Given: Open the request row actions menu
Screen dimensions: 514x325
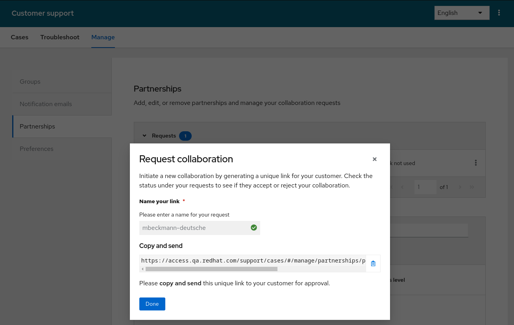Looking at the screenshot, I should 476,163.
